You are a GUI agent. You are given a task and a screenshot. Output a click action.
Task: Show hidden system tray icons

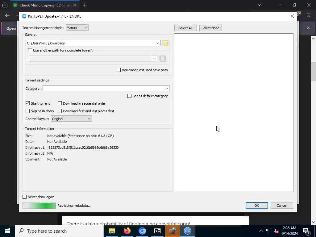(x=261, y=231)
